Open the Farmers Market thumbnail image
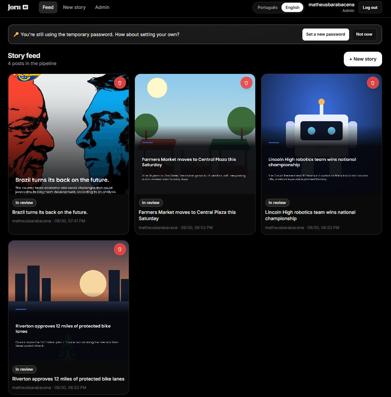 195,134
